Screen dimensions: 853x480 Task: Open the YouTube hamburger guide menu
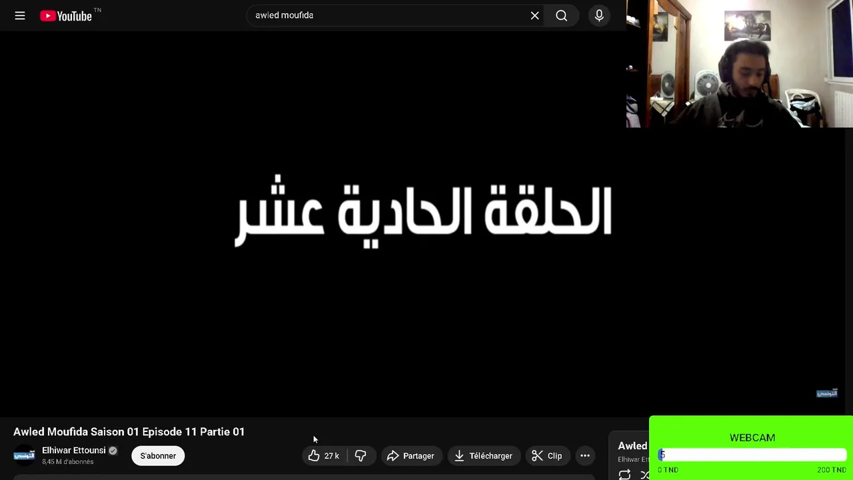coord(20,15)
